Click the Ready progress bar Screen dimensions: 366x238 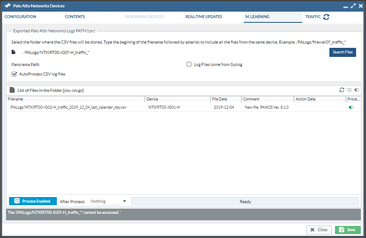click(x=245, y=201)
